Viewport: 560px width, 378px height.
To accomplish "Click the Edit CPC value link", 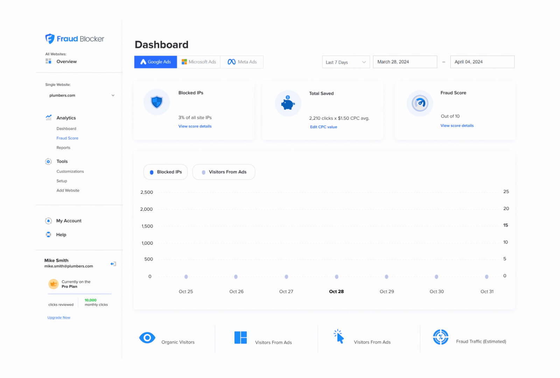I will pyautogui.click(x=323, y=127).
